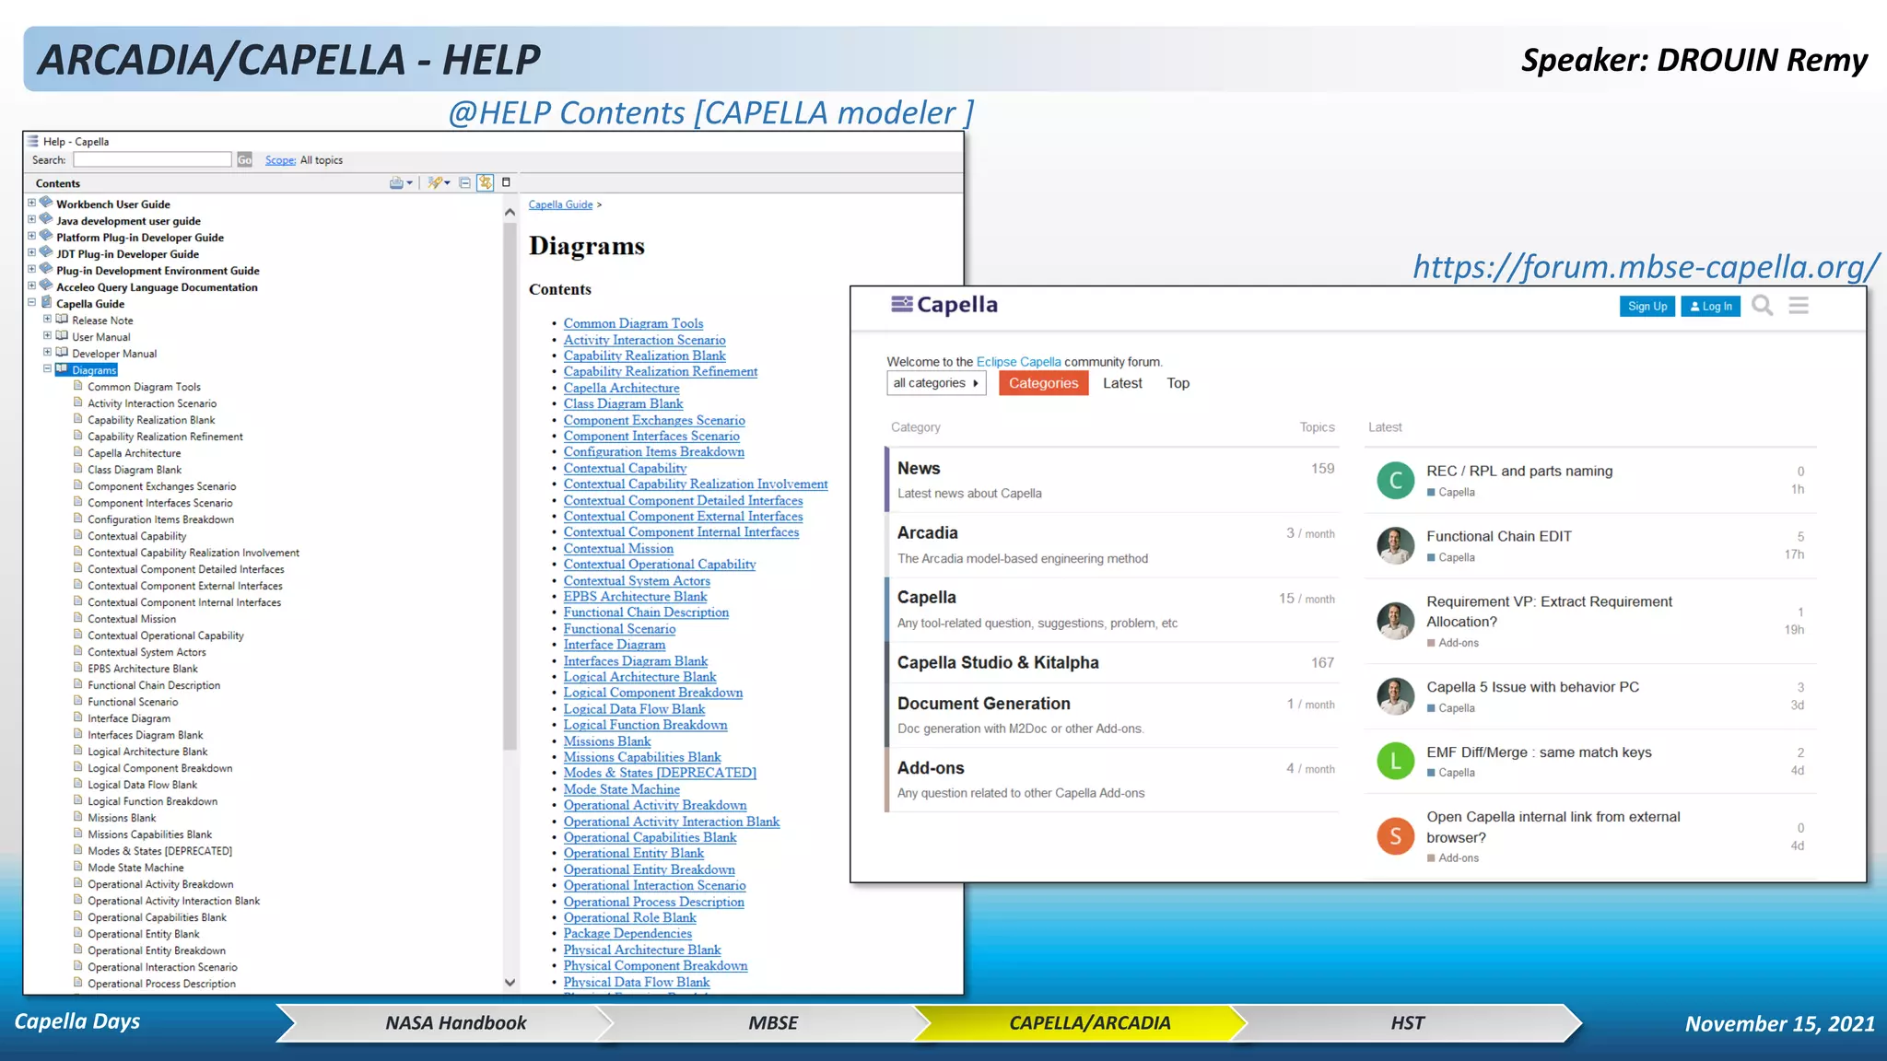Switch to the Top tab on forum
The width and height of the screenshot is (1887, 1061).
[1178, 383]
